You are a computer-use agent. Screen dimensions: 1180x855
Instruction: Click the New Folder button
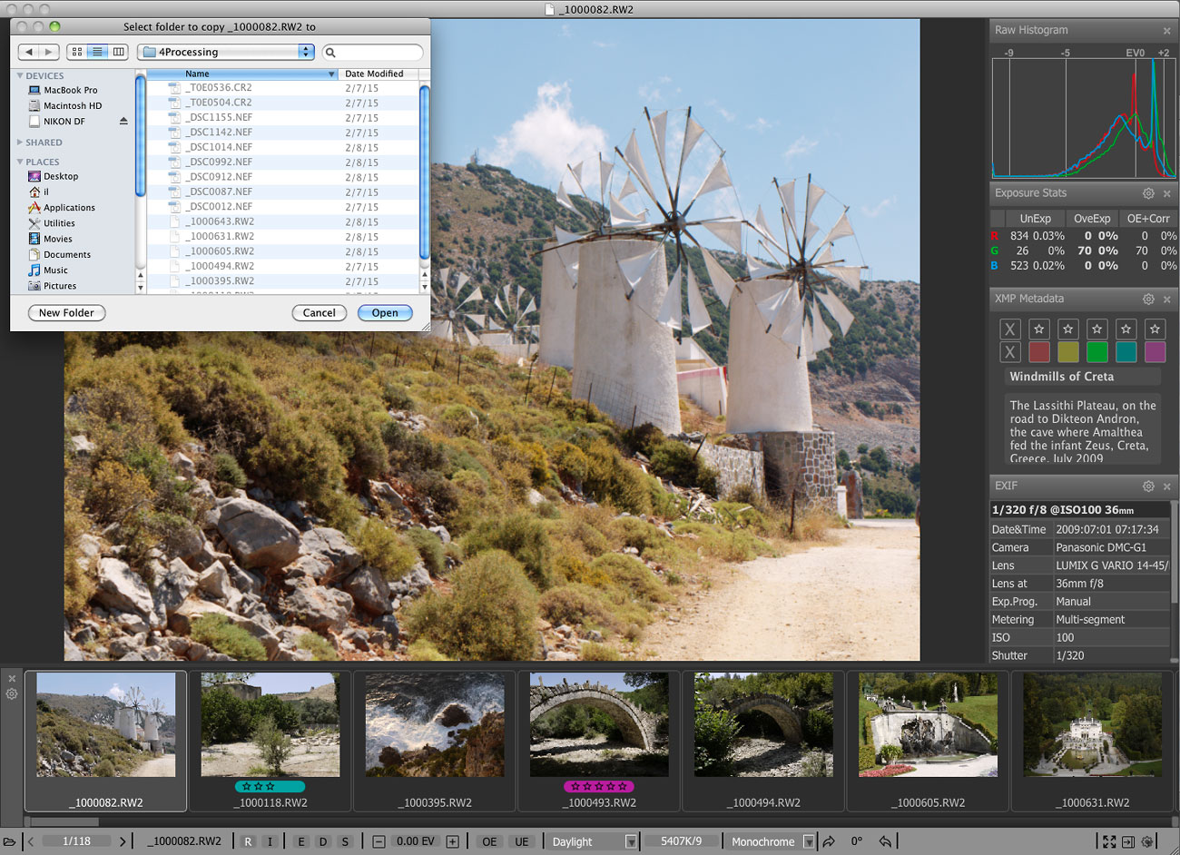[x=66, y=312]
